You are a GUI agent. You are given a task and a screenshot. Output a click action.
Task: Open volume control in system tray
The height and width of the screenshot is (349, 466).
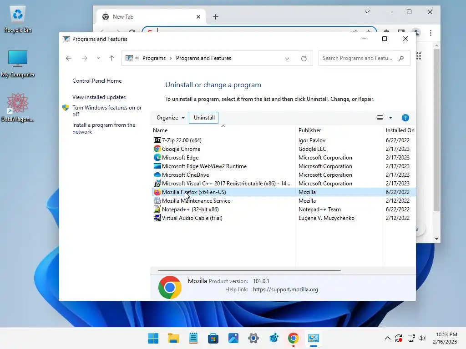(x=422, y=338)
